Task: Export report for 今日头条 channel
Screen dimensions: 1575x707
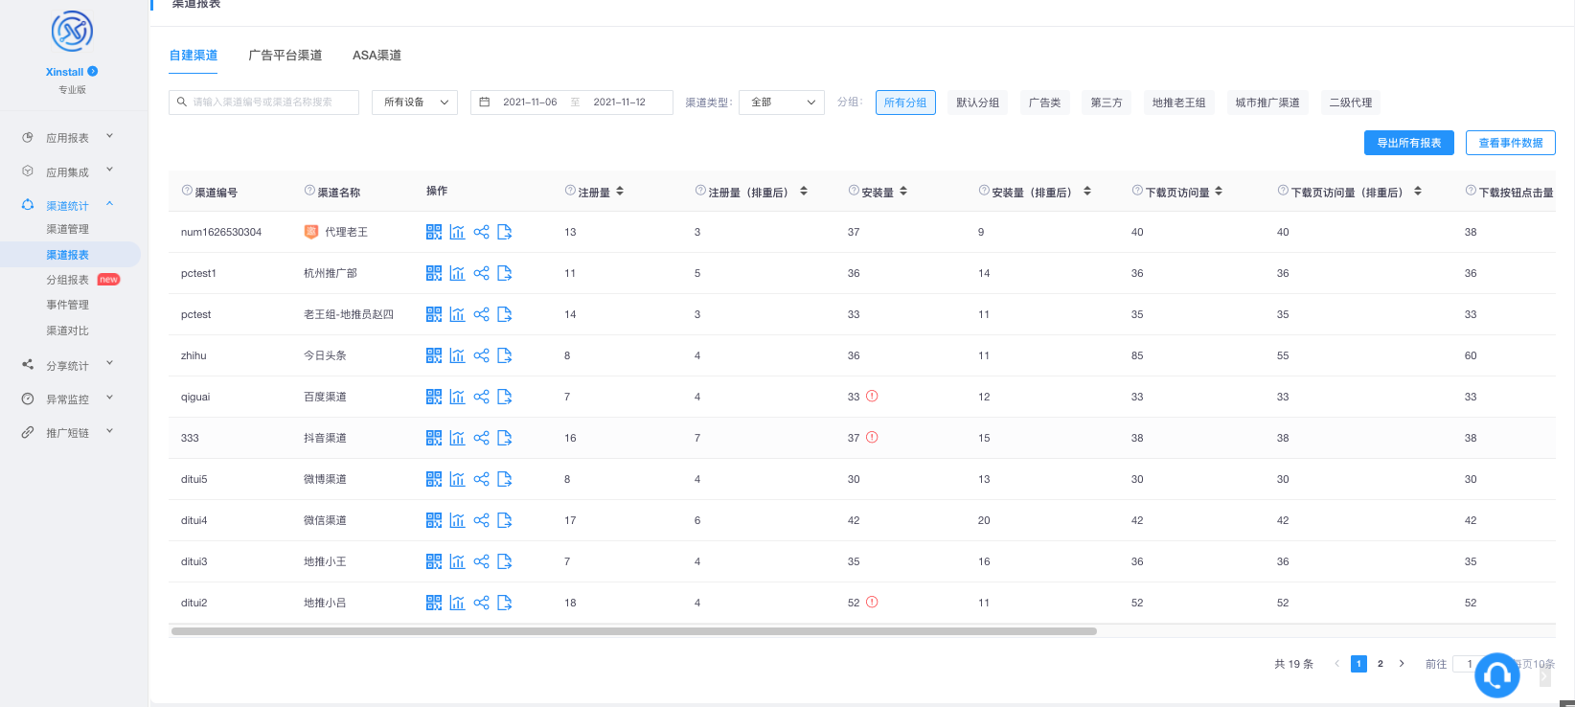Action: coord(505,355)
